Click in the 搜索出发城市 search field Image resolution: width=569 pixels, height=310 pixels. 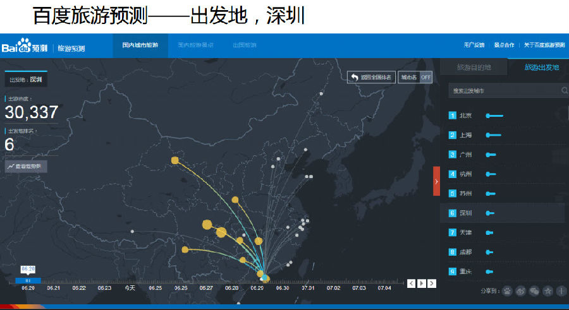503,91
